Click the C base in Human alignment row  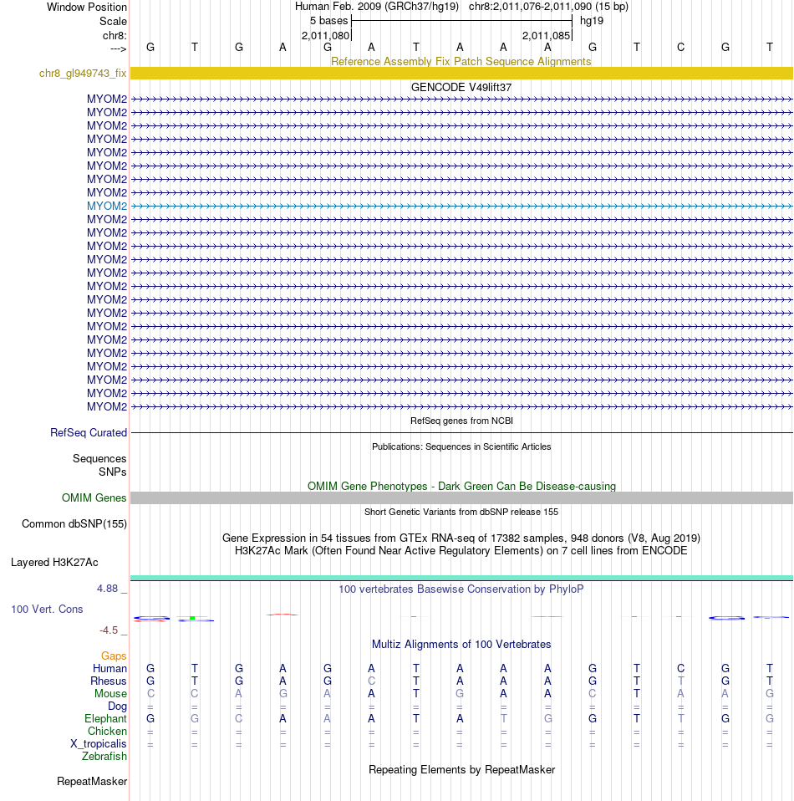pyautogui.click(x=680, y=669)
